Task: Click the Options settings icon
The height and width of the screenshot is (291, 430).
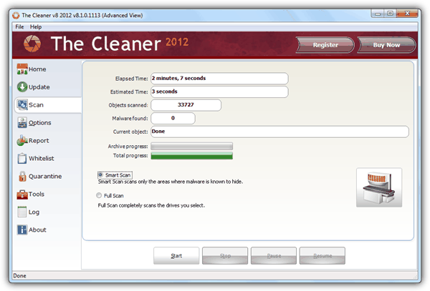Action: (x=22, y=122)
